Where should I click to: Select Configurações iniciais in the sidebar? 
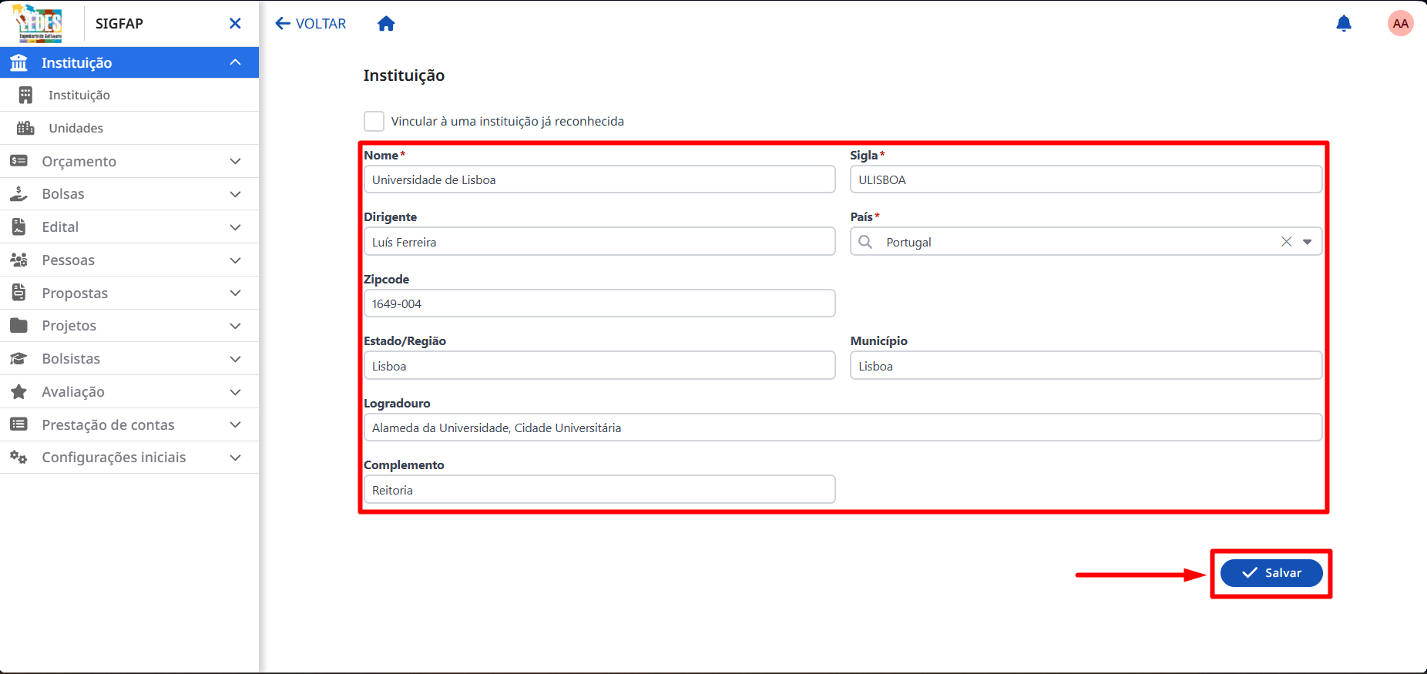(x=129, y=458)
